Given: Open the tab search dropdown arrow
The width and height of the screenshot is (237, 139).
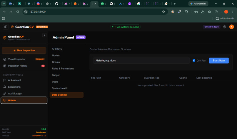Looking at the screenshot, I should [x=4, y=4].
